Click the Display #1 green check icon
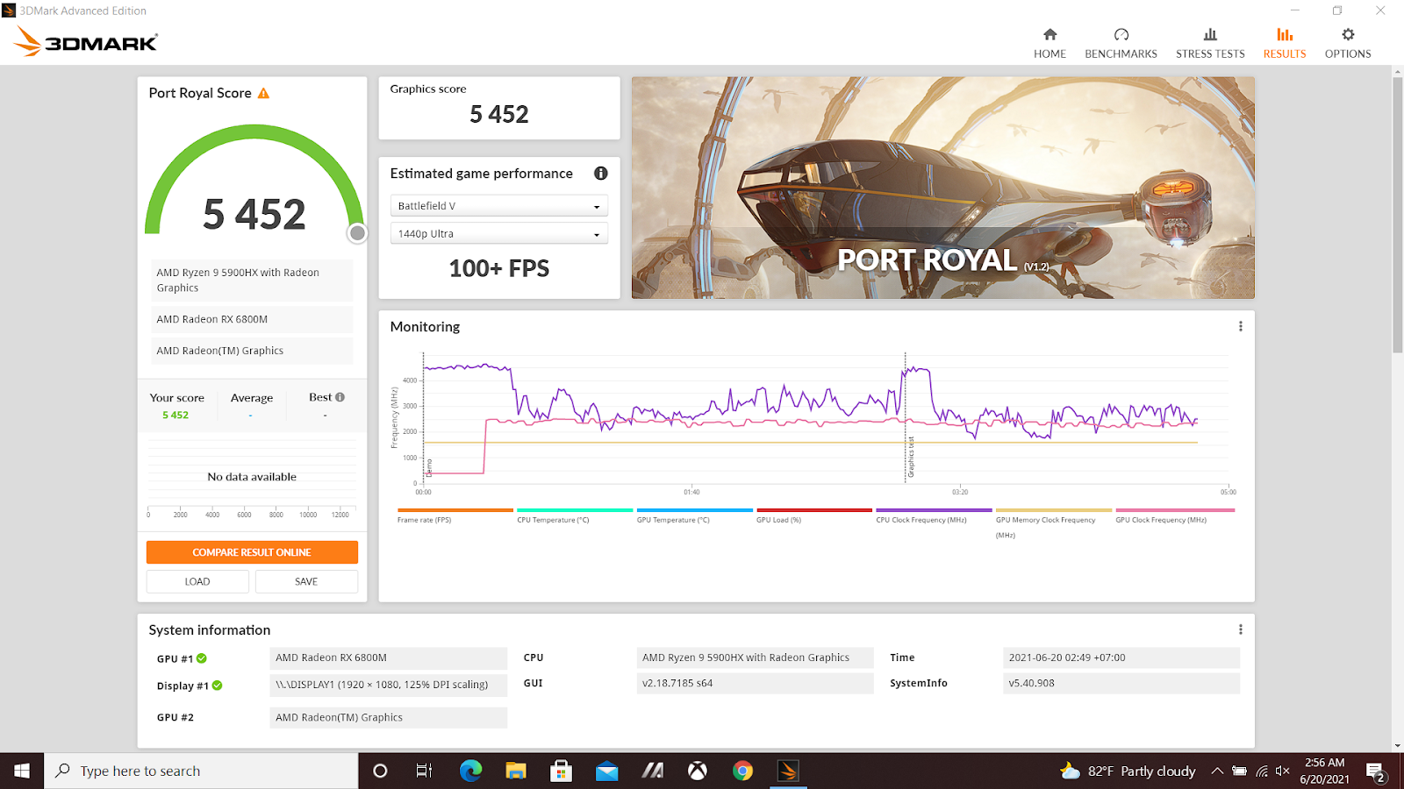 pos(217,686)
